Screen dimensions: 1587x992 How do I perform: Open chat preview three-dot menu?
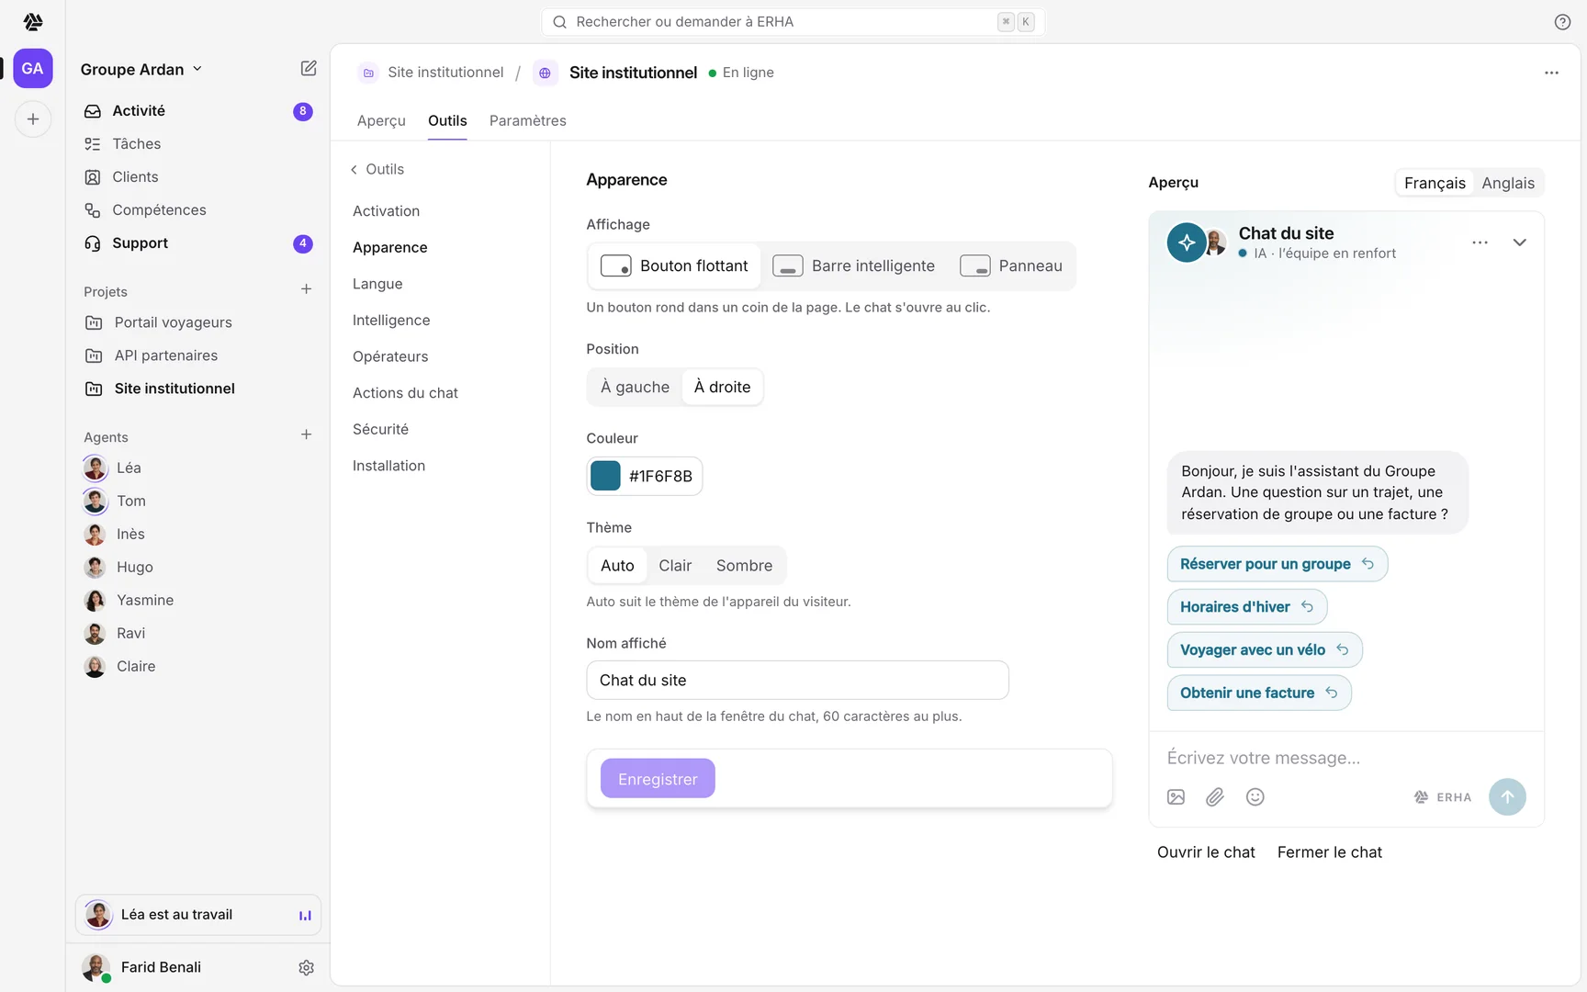pyautogui.click(x=1480, y=242)
